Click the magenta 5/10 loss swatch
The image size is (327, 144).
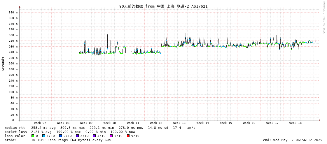[111, 136]
